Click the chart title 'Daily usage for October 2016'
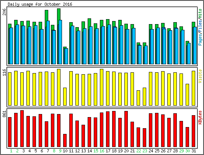Screen dimensions: 204x155 [40, 4]
